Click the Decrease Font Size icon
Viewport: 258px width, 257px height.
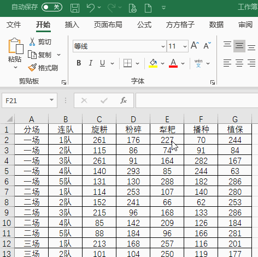(x=207, y=45)
